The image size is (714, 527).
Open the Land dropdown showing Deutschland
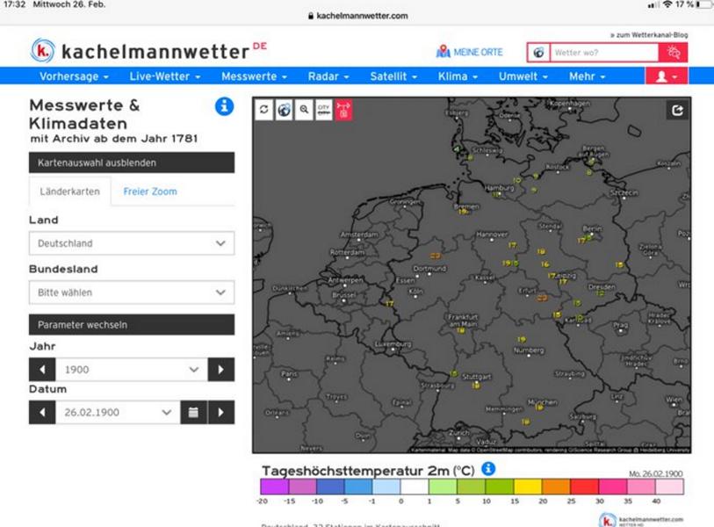pos(132,243)
